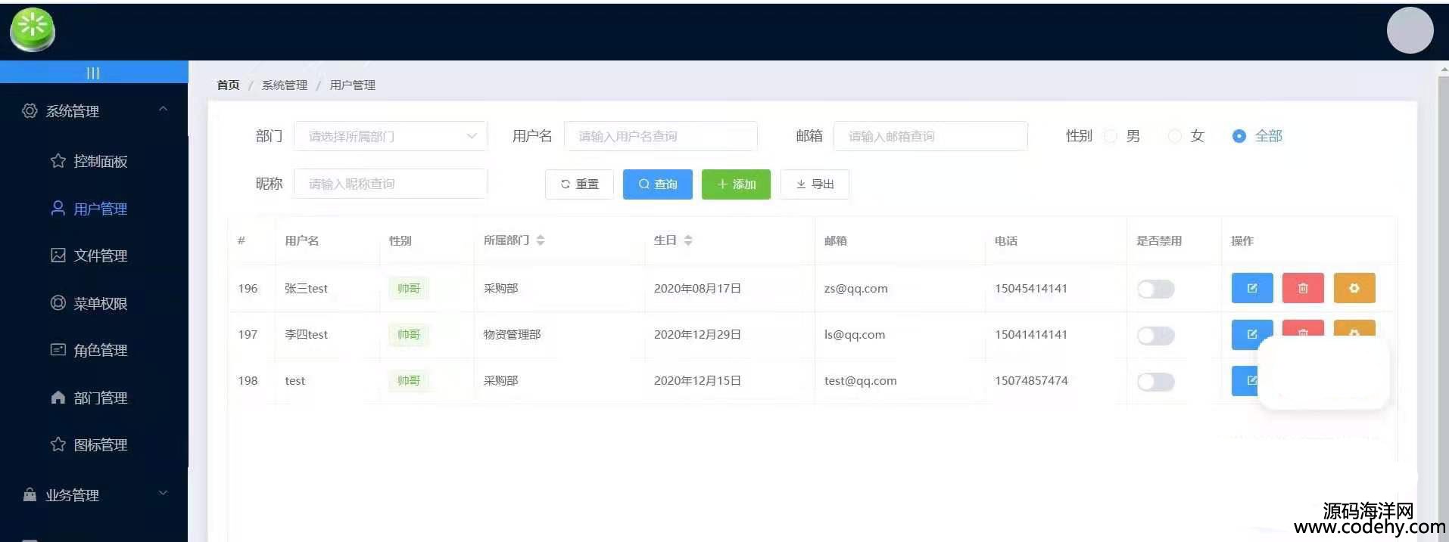Sort by 生日 using the sort arrows
1449x542 pixels.
pyautogui.click(x=688, y=240)
